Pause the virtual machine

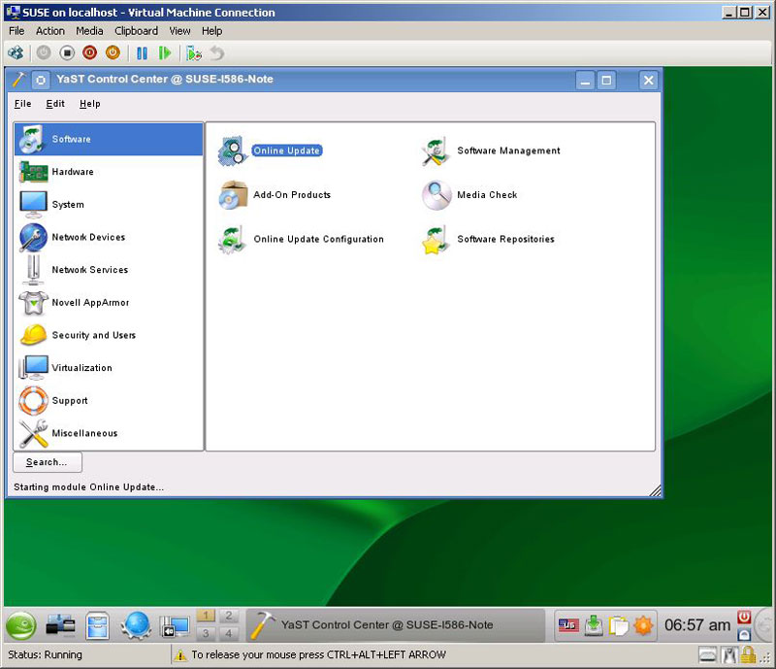[142, 53]
